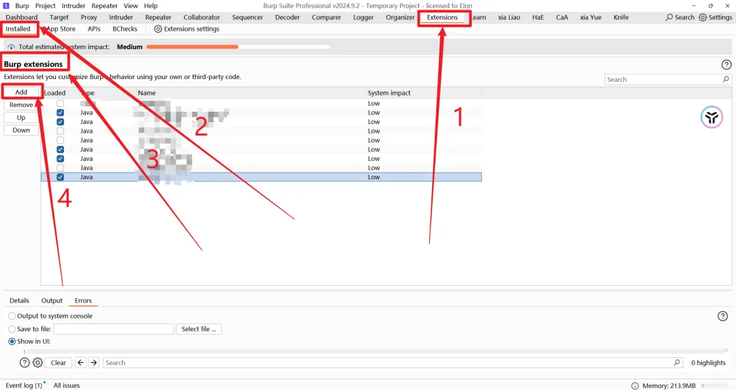
Task: Click the floating circular Y-shaped logo icon
Action: tap(711, 117)
